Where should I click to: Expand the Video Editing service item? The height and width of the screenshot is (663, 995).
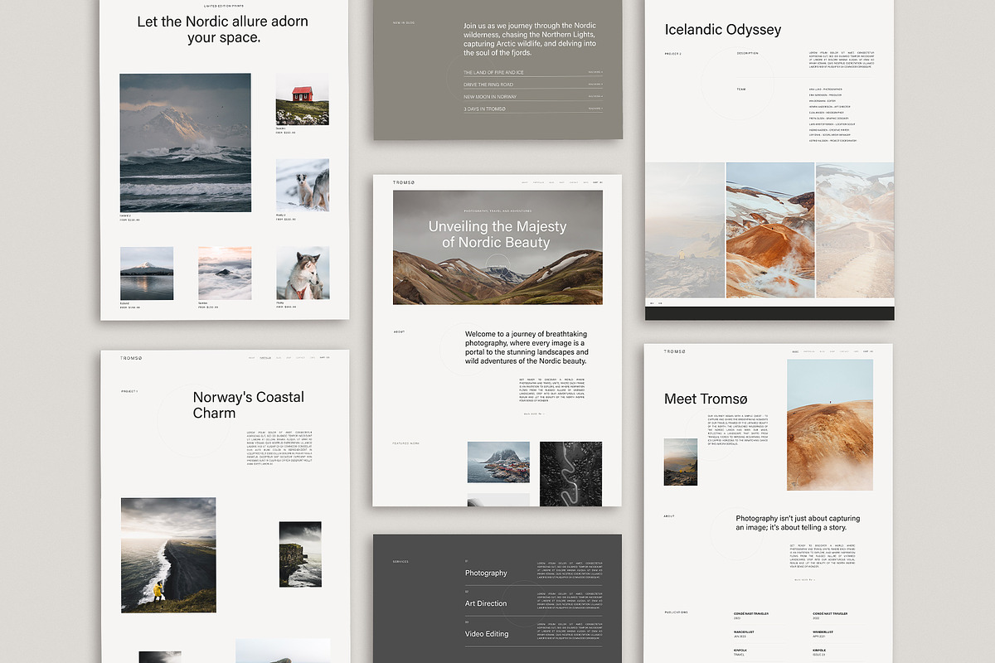coord(486,634)
